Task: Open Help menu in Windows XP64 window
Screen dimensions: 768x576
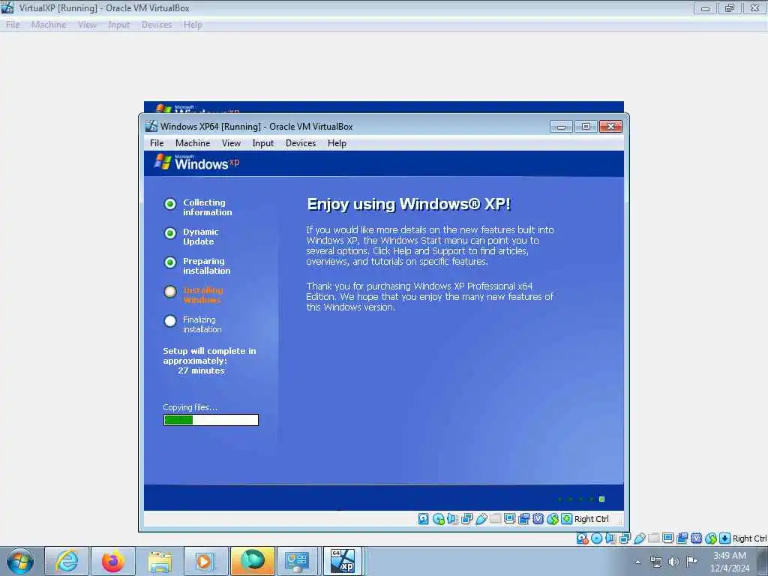Action: pyautogui.click(x=337, y=143)
